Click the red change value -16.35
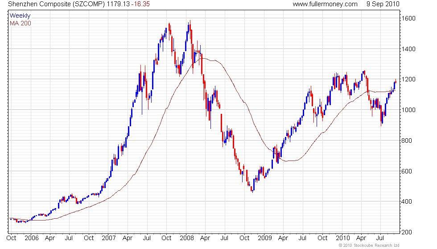The image size is (437, 249). (140, 4)
